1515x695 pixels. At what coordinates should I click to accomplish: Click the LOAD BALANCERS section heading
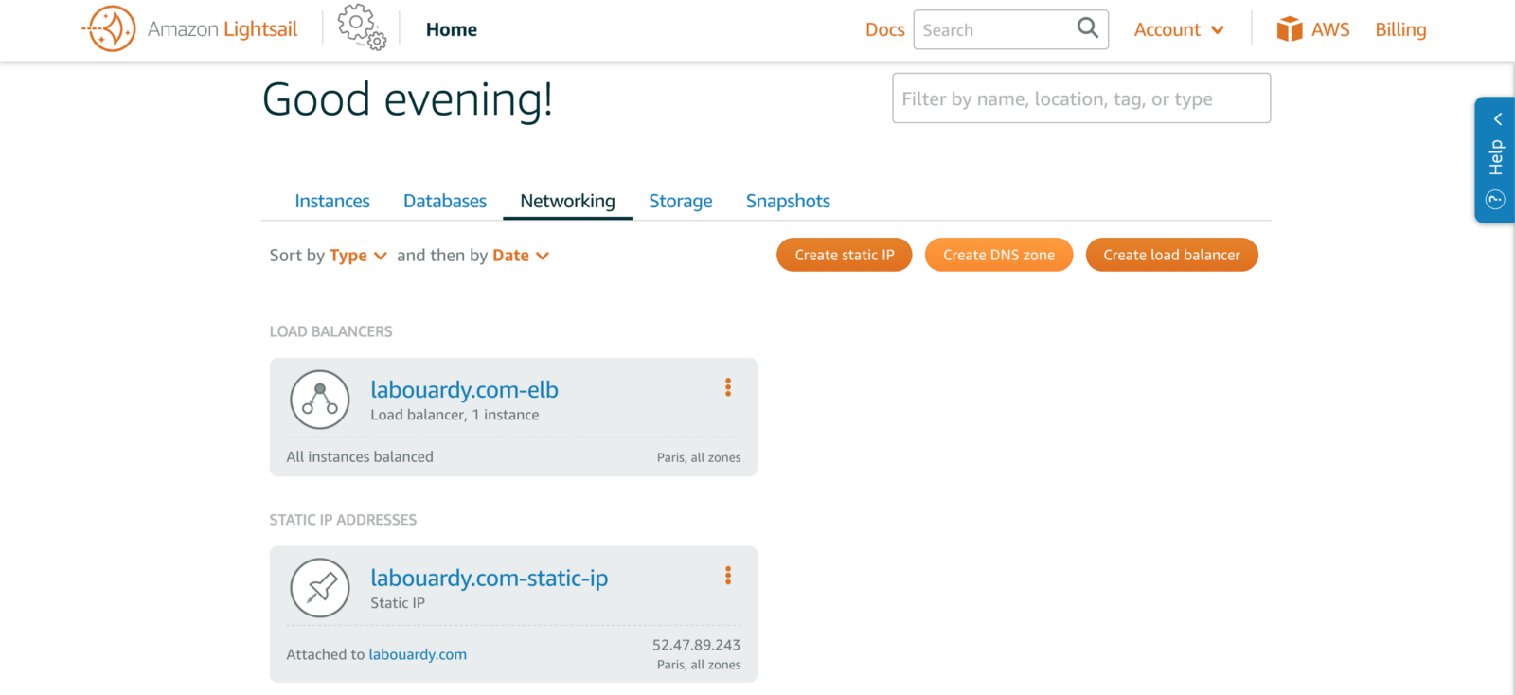pos(330,331)
